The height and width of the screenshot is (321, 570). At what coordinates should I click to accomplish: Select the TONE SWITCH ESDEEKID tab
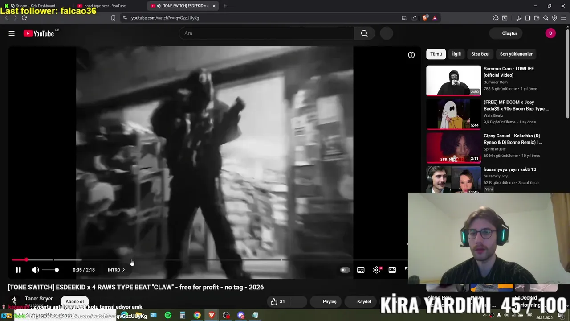pos(183,6)
